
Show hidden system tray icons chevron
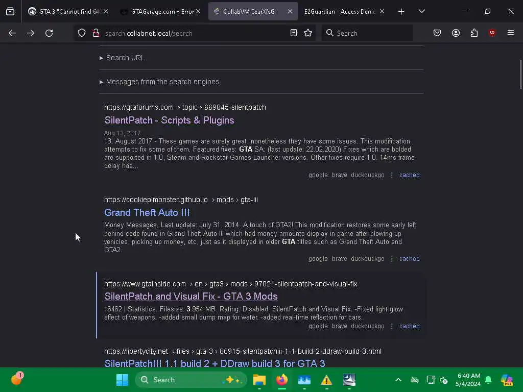(x=398, y=380)
